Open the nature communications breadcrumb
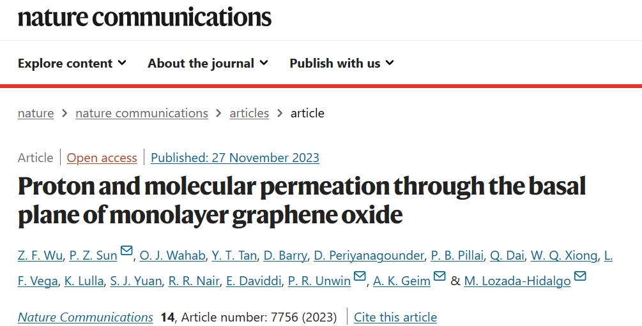Viewport: 642px width, 326px height. [142, 113]
